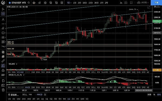Click the camera screenshot icon
162x101 pixels.
[126, 3]
